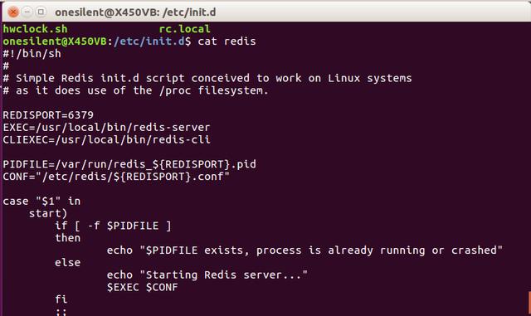Click the orange scrollbar thumb at right edge

click(x=529, y=303)
